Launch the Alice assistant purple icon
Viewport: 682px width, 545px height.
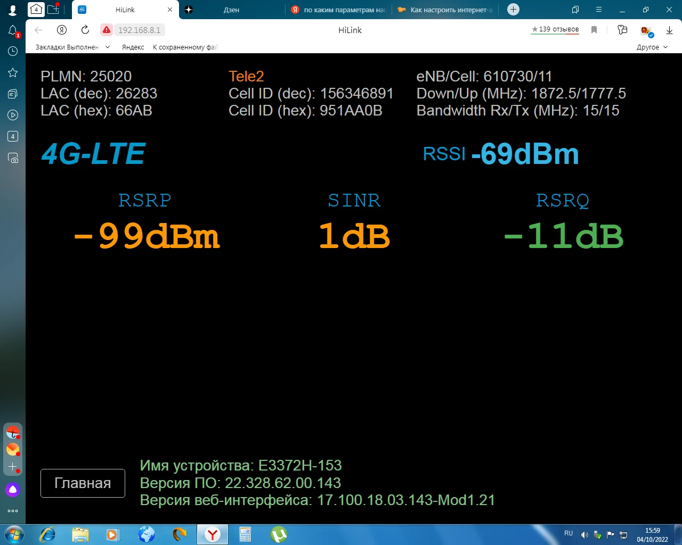tap(13, 490)
